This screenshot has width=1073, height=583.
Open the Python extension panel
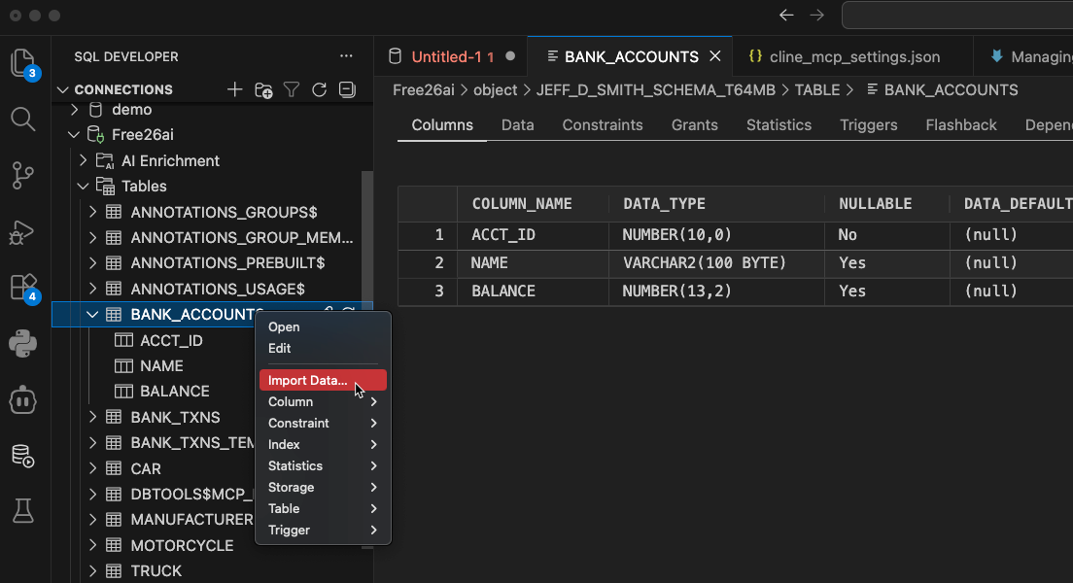(22, 343)
